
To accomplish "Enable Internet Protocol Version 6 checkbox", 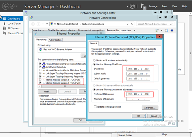I will [x=40, y=79].
